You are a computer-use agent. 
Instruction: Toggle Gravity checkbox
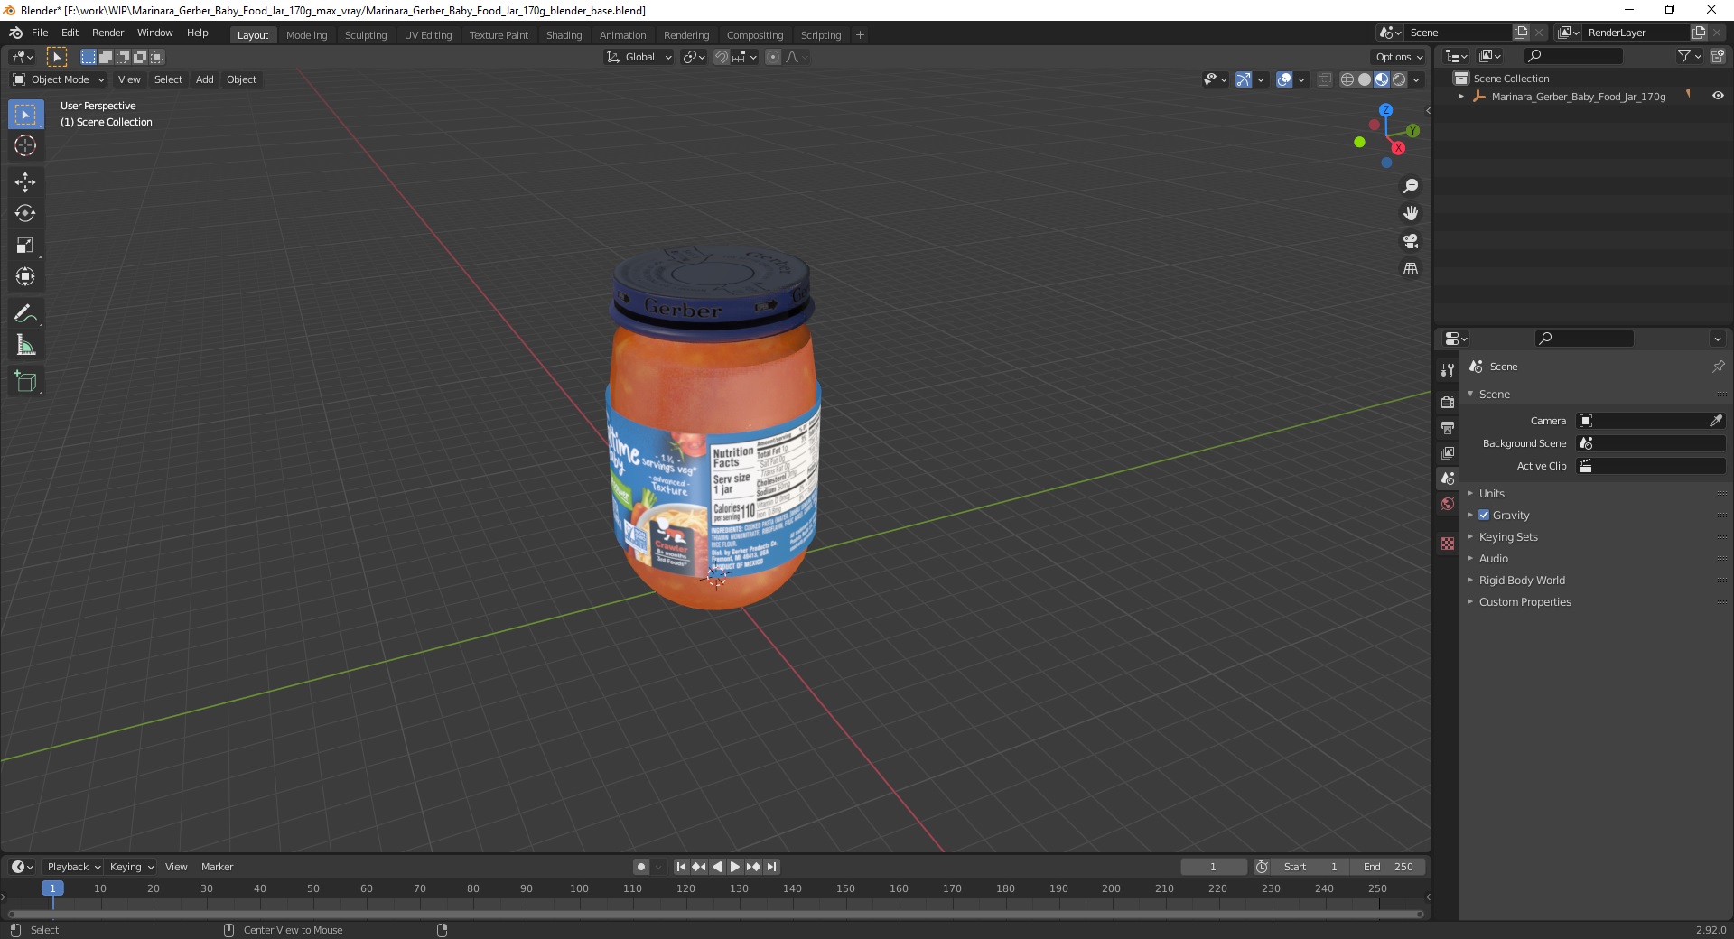(x=1484, y=515)
